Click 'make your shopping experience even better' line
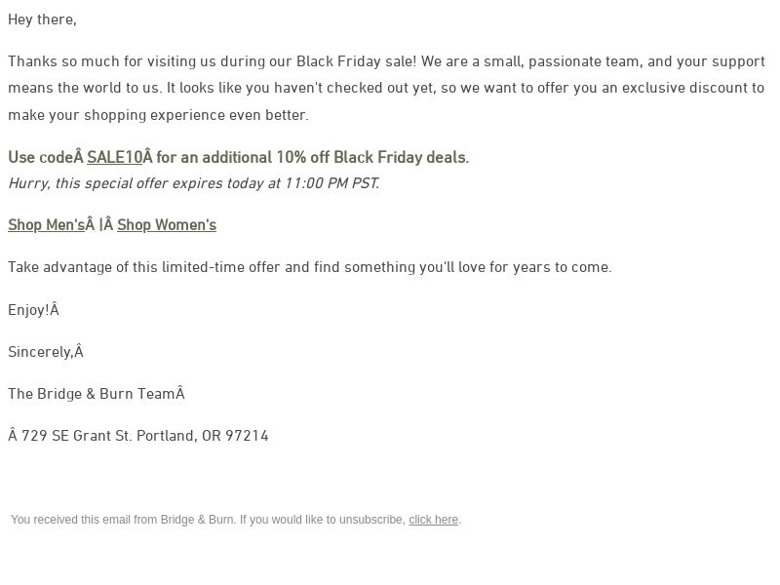This screenshot has height=585, width=780. 158,115
